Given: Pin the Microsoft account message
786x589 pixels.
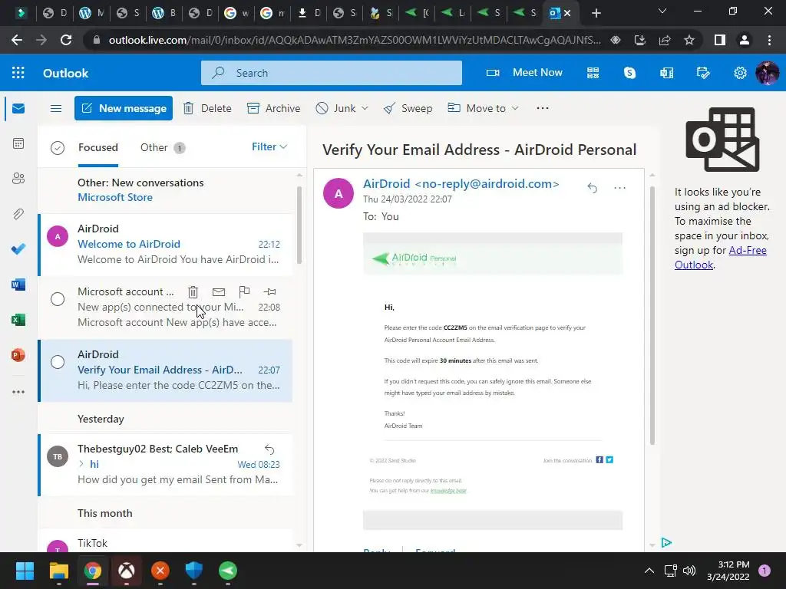Looking at the screenshot, I should [x=269, y=291].
